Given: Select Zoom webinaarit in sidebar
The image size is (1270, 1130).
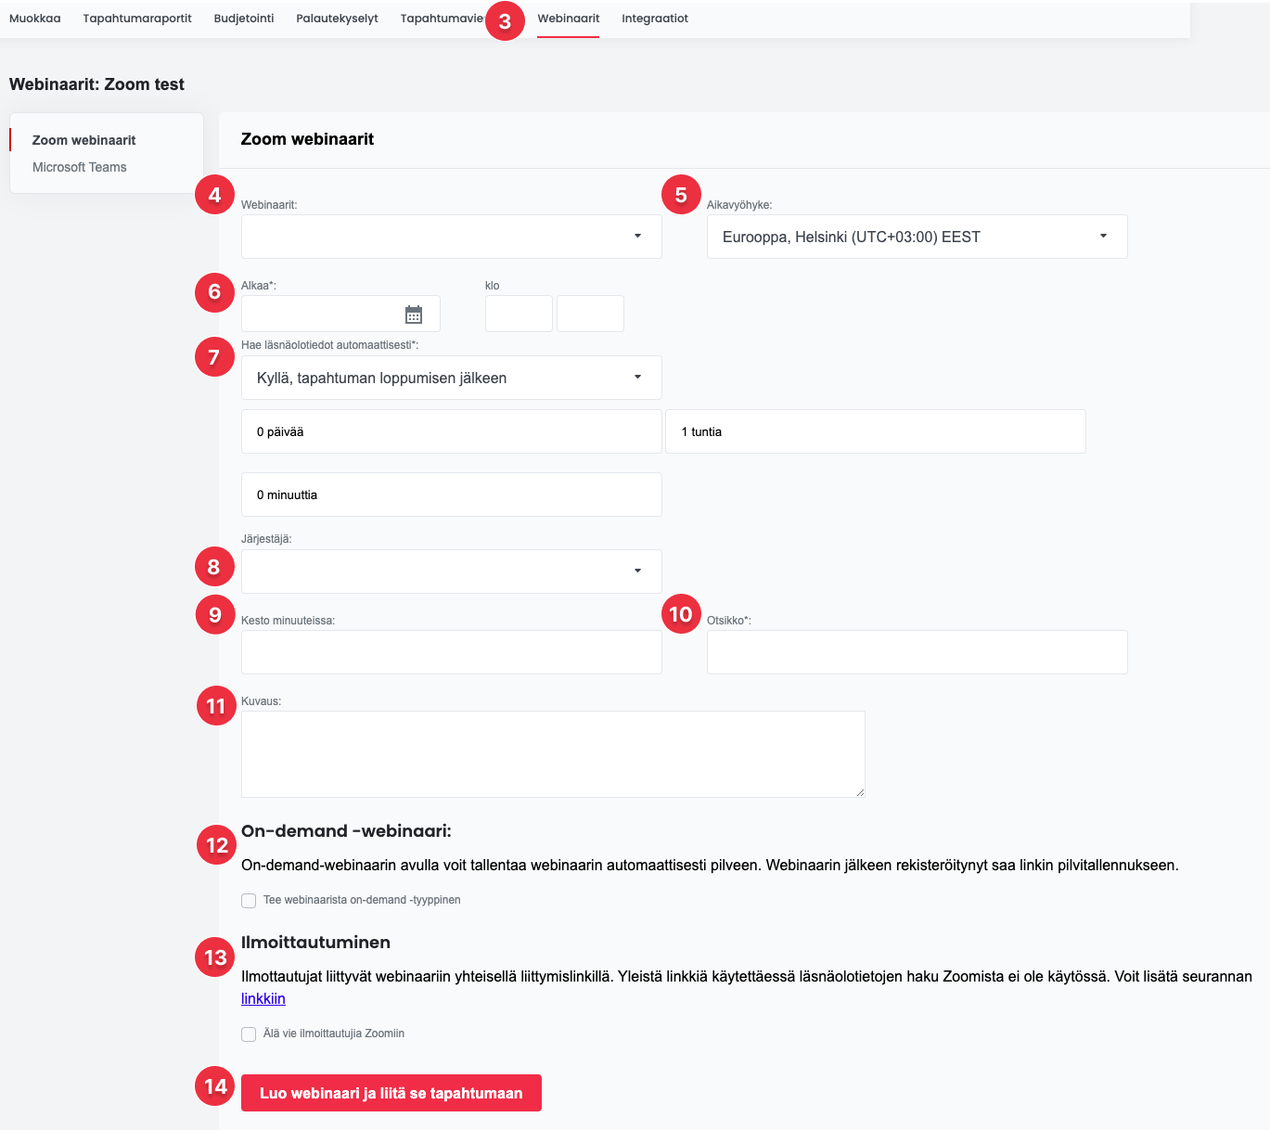Looking at the screenshot, I should pos(83,140).
